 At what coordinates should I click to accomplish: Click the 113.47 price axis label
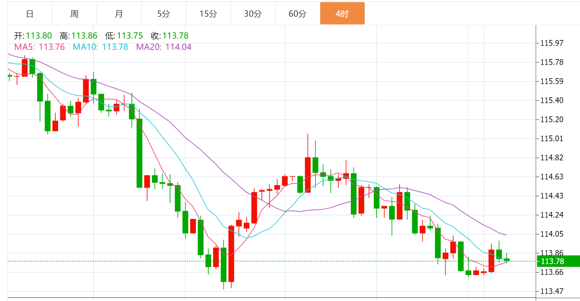[552, 291]
